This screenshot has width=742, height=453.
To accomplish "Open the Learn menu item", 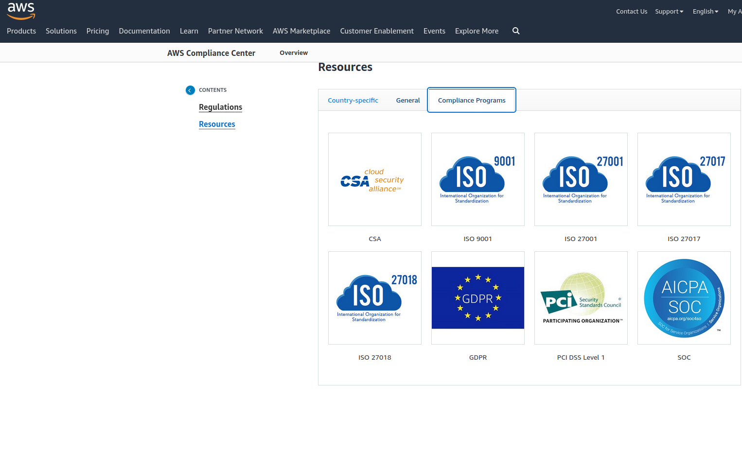I will coord(189,31).
